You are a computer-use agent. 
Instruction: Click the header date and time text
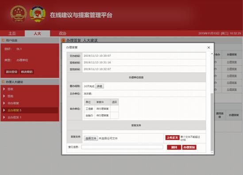click(220, 33)
